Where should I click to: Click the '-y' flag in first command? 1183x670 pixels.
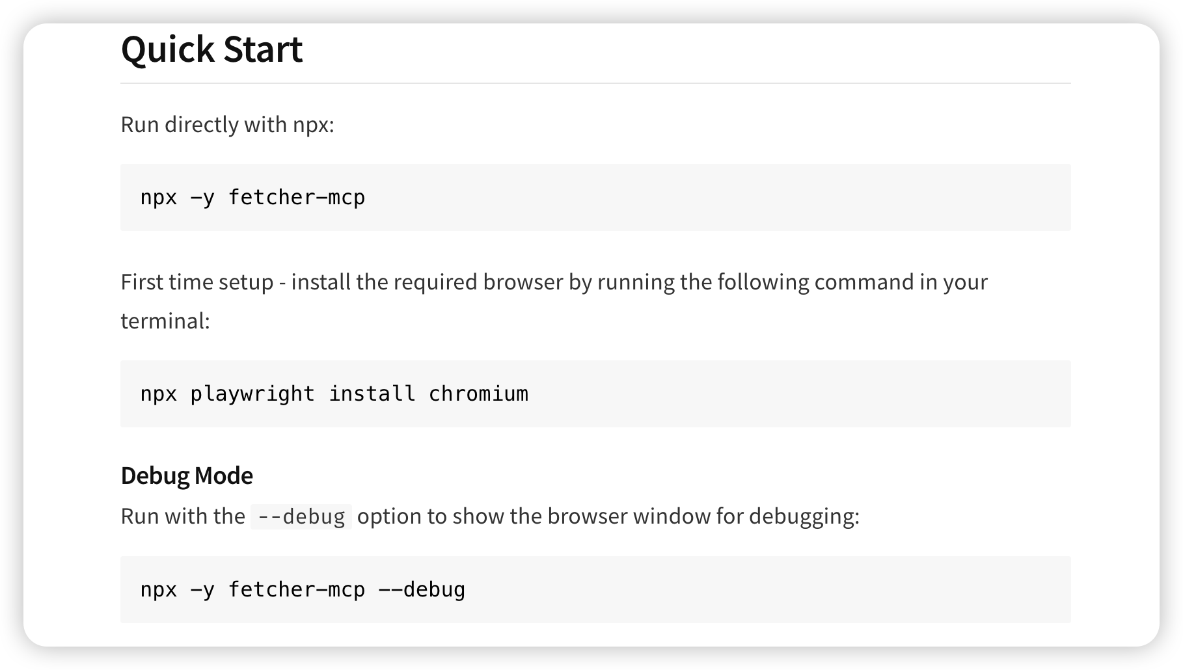point(202,198)
